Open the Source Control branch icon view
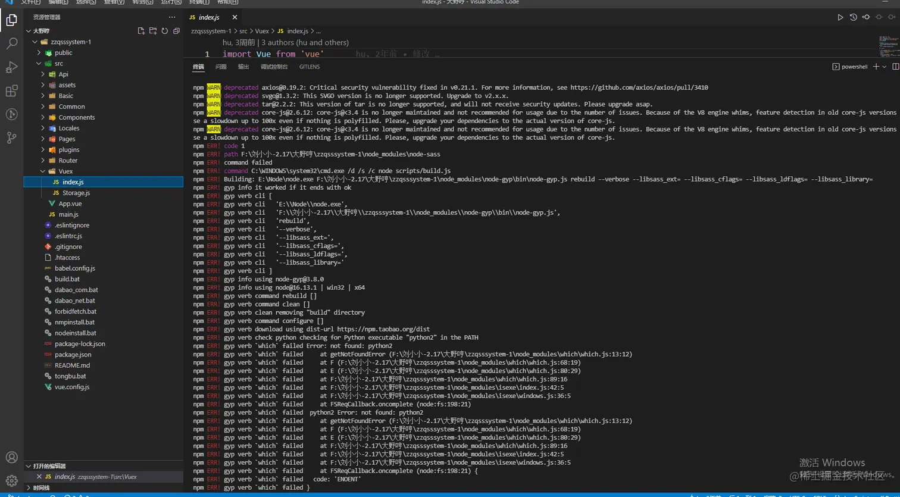Image resolution: width=900 pixels, height=497 pixels. [11, 137]
